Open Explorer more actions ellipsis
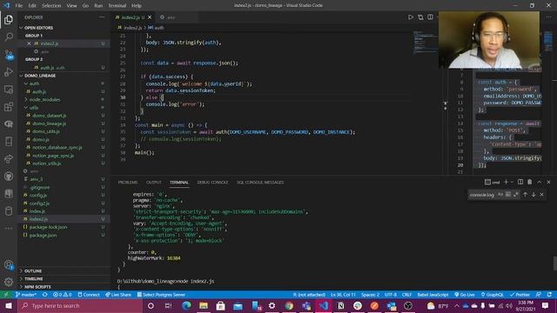Screen dimensions: 557x313 [x=102, y=17]
